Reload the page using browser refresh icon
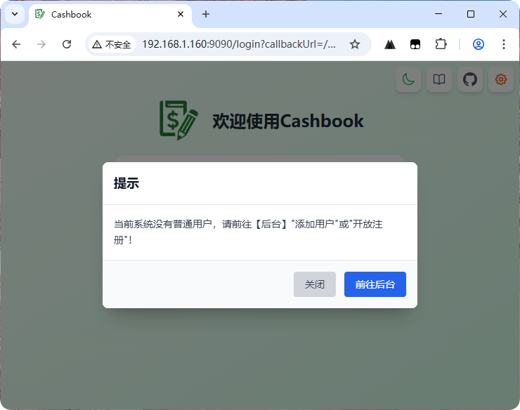520x410 pixels. tap(67, 44)
